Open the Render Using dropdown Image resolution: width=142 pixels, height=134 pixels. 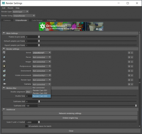tap(24, 16)
